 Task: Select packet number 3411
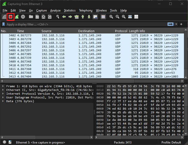[x=92, y=69]
